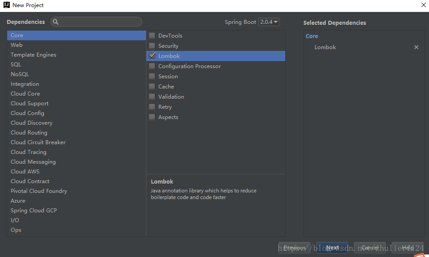Enable the Aspects checkbox
This screenshot has width=429, height=257.
[152, 117]
